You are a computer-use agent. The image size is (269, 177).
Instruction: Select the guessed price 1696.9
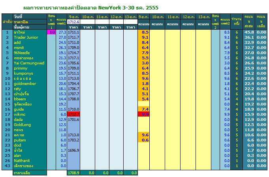tap(73, 151)
